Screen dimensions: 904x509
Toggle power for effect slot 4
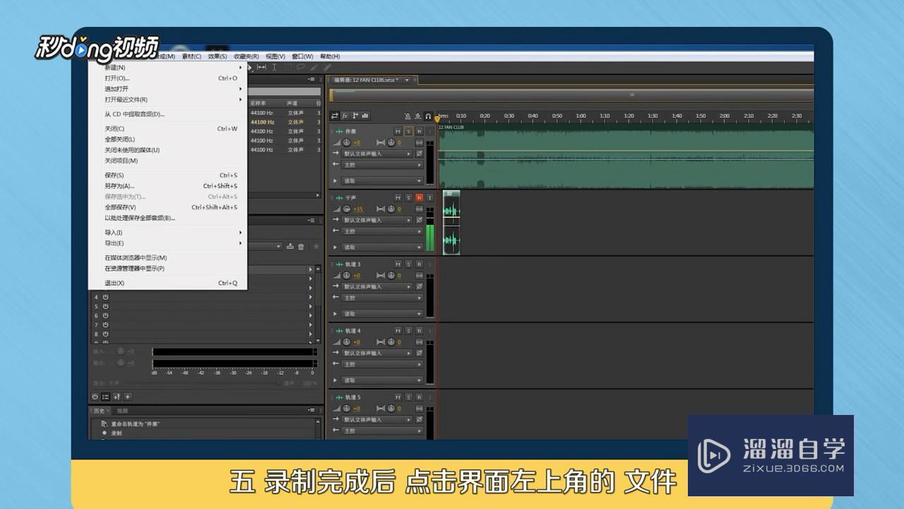point(105,297)
